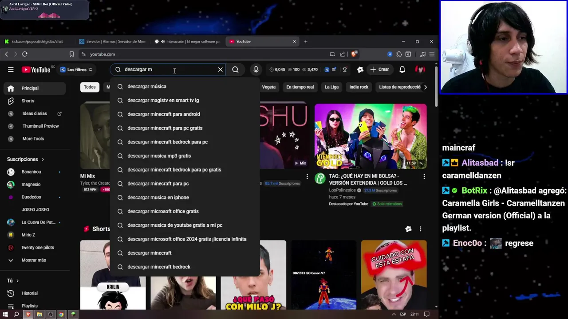Select suggestion 'descargar magistv en smart tv lg'
The height and width of the screenshot is (319, 568).
pyautogui.click(x=185, y=100)
